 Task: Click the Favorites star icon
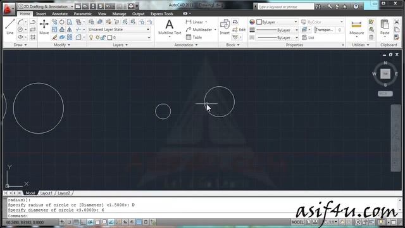pos(344,7)
